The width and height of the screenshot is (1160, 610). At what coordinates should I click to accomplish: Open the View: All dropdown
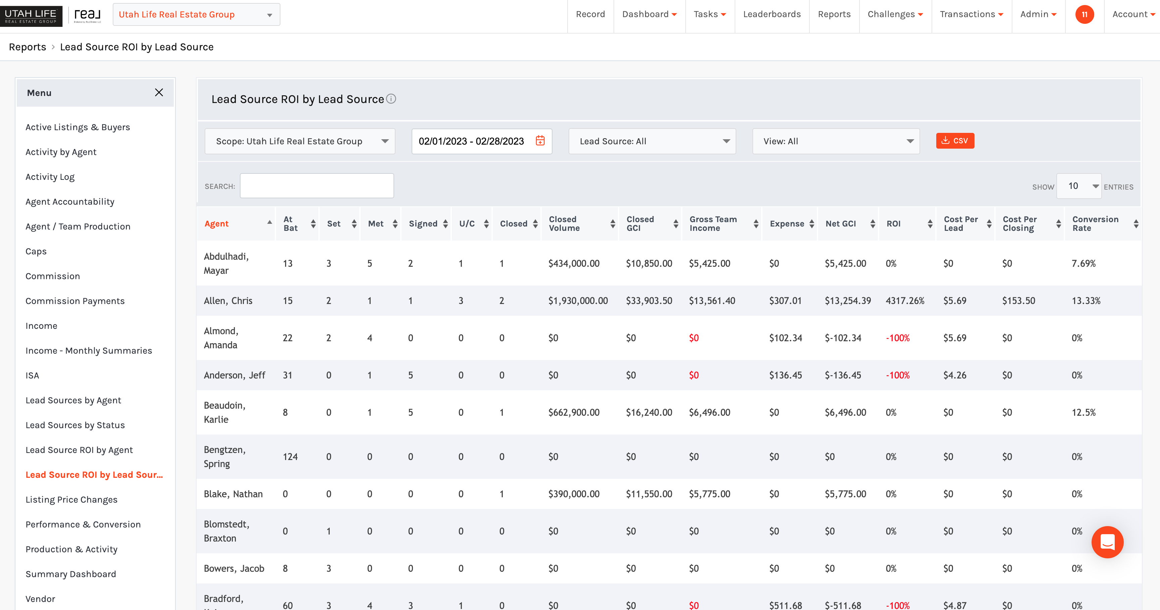pos(836,141)
